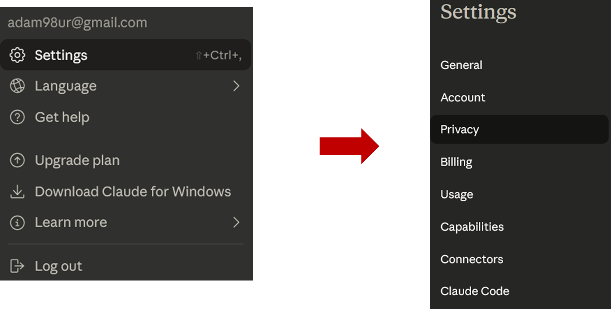Expand the Language submenu chevron
Screen dimensions: 611x309
pyautogui.click(x=236, y=86)
